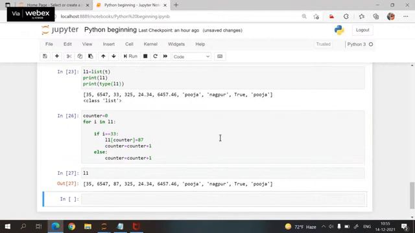Open File Explorer from taskbar

pos(88,227)
